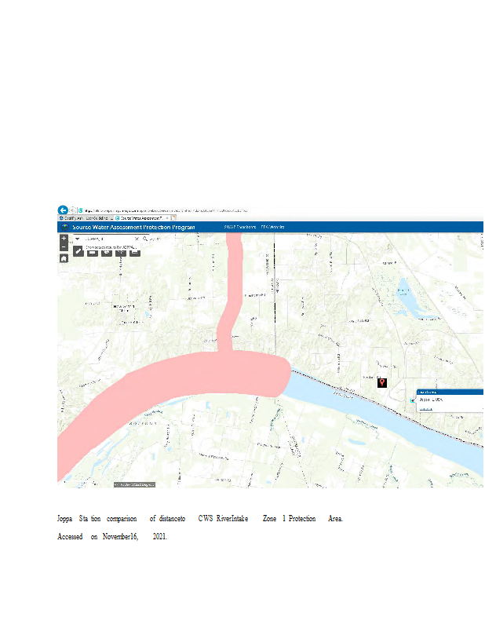485x628 pixels.
Task: Switch to the Source Water Assessment tab
Action: [x=141, y=217]
